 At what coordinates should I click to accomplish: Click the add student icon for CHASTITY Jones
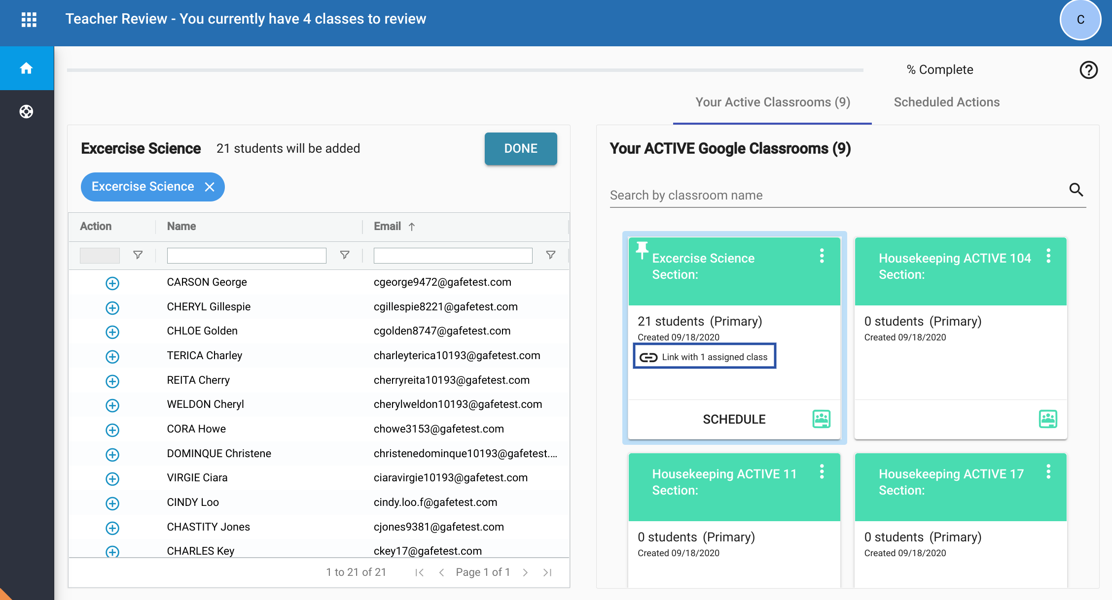click(x=112, y=527)
